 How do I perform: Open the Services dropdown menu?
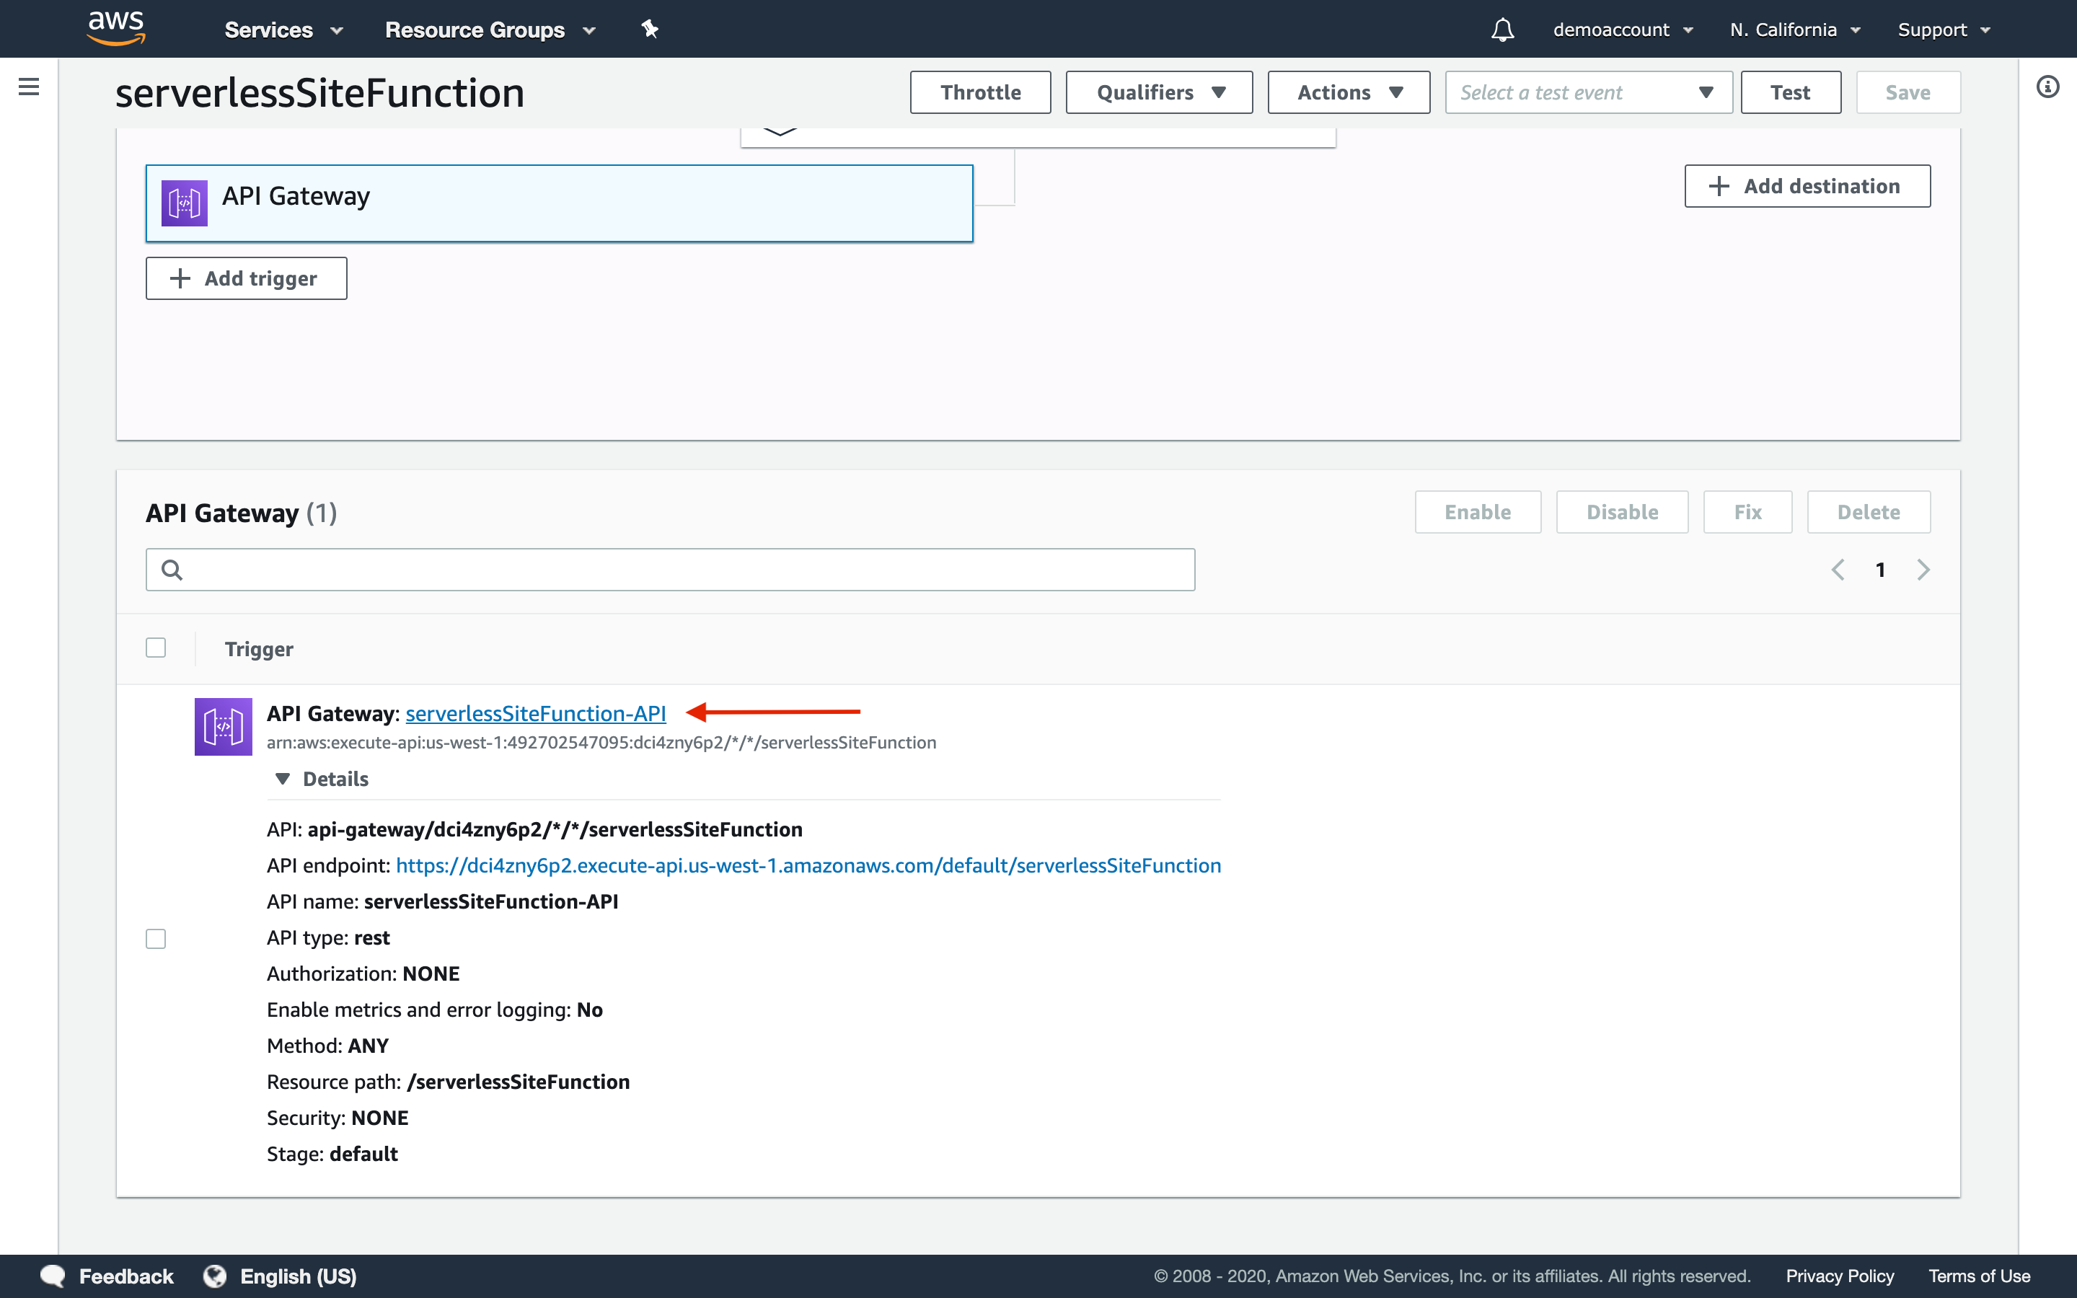[283, 30]
